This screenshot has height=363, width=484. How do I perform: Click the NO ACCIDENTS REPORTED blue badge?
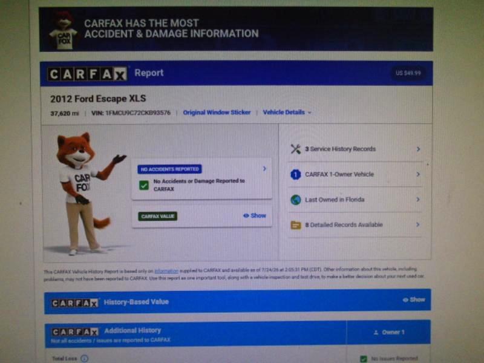[169, 169]
